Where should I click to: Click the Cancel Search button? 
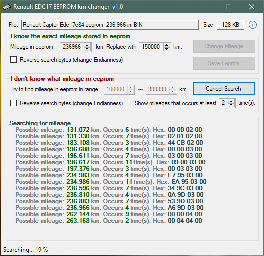[224, 89]
